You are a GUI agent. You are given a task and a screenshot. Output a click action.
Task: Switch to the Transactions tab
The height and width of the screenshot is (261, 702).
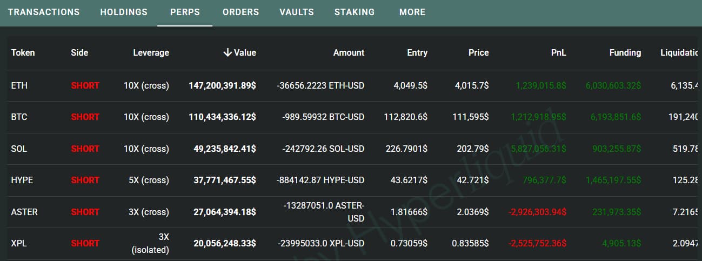pyautogui.click(x=44, y=12)
